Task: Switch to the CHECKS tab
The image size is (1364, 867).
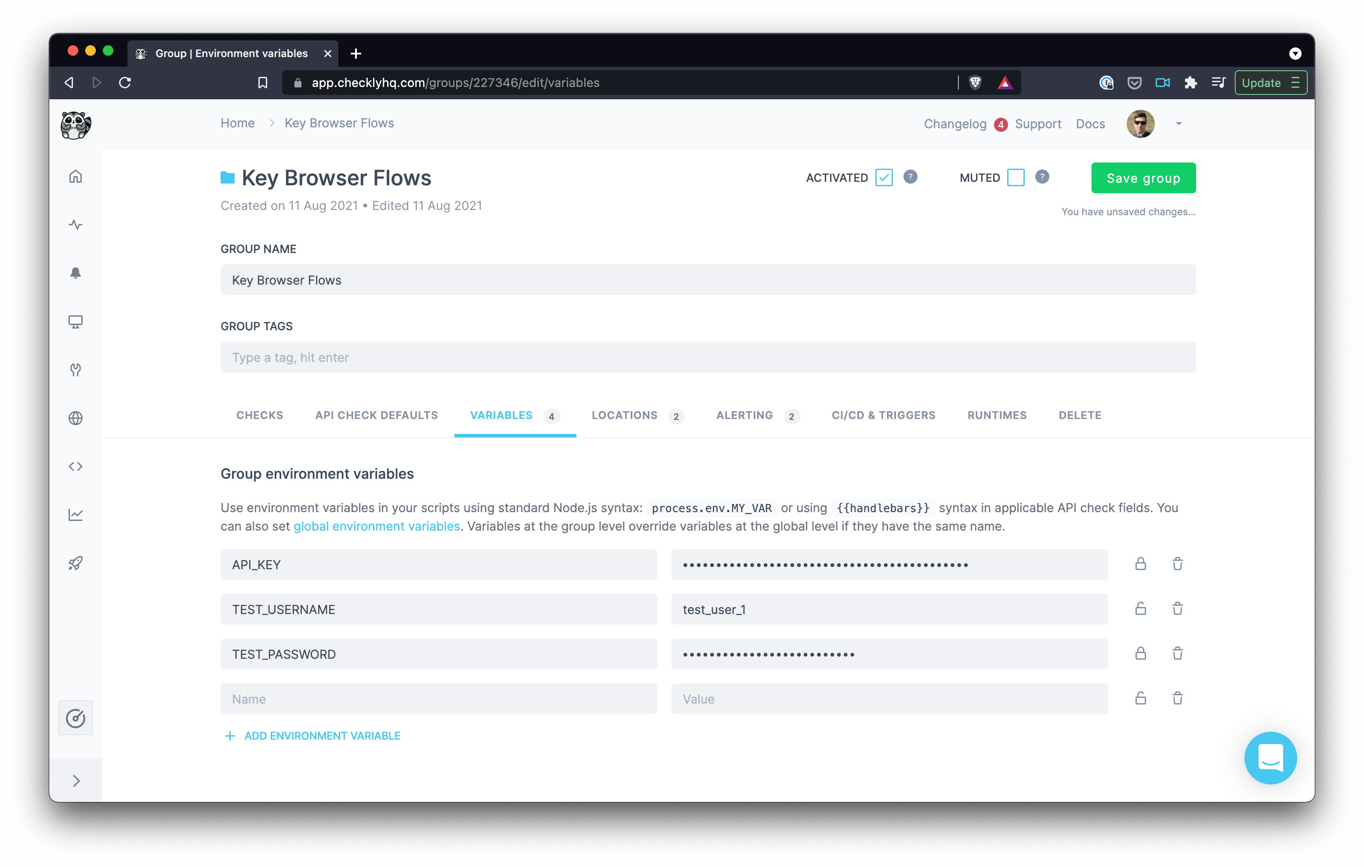Action: [x=258, y=415]
